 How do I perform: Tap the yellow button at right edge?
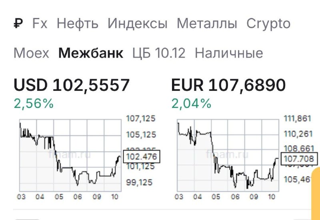(x=316, y=194)
